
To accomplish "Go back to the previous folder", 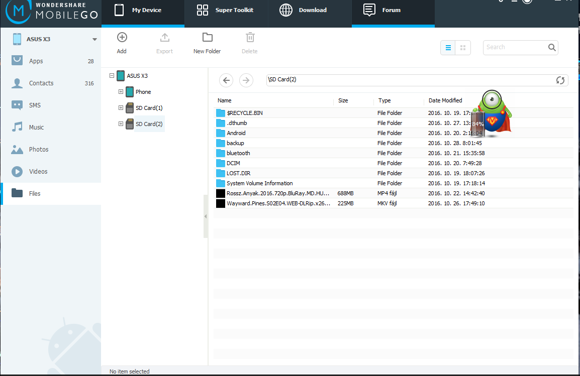I will (226, 80).
